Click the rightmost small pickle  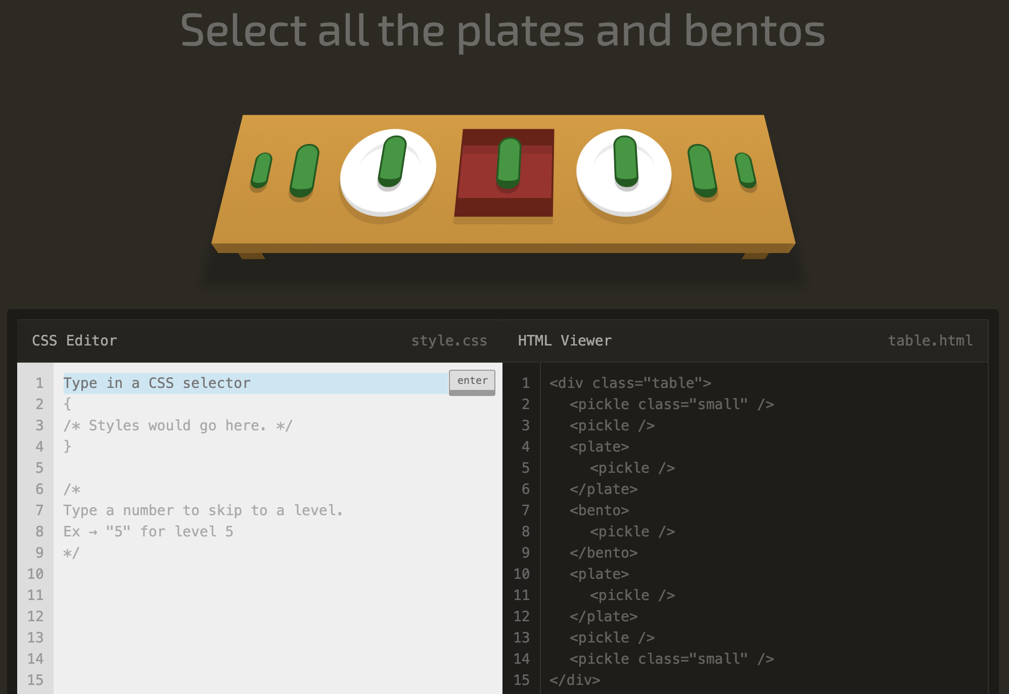pyautogui.click(x=745, y=171)
